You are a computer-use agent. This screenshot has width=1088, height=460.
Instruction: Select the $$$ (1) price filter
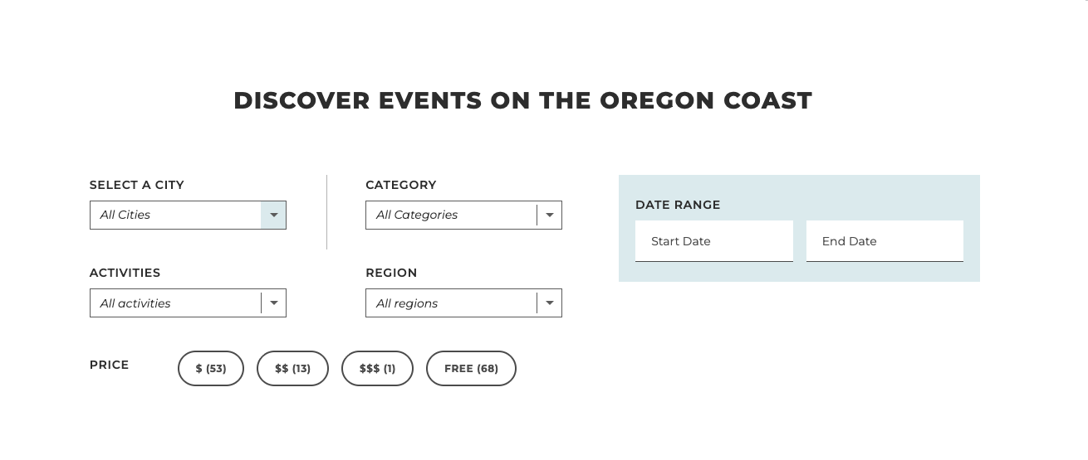tap(377, 369)
